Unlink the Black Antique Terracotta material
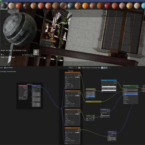This screenshot has width=145, height=145. pos(106,68)
